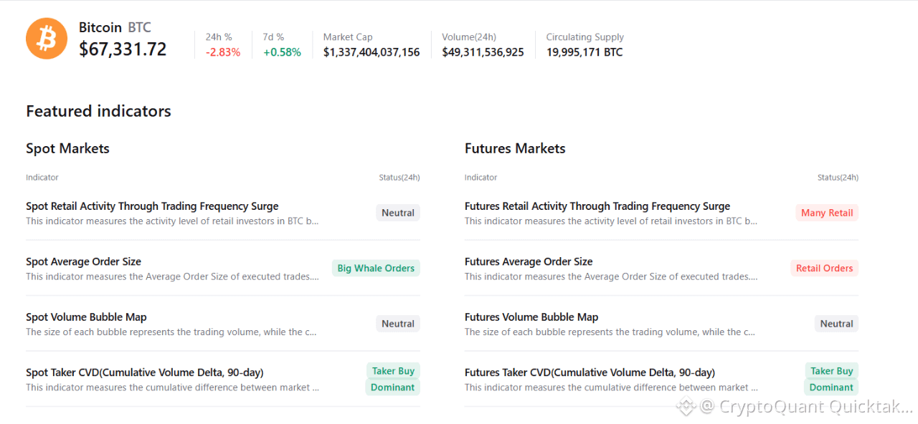Click the Neutral badge for Futures Volume Bubble Map
The image size is (918, 424).
pyautogui.click(x=836, y=324)
